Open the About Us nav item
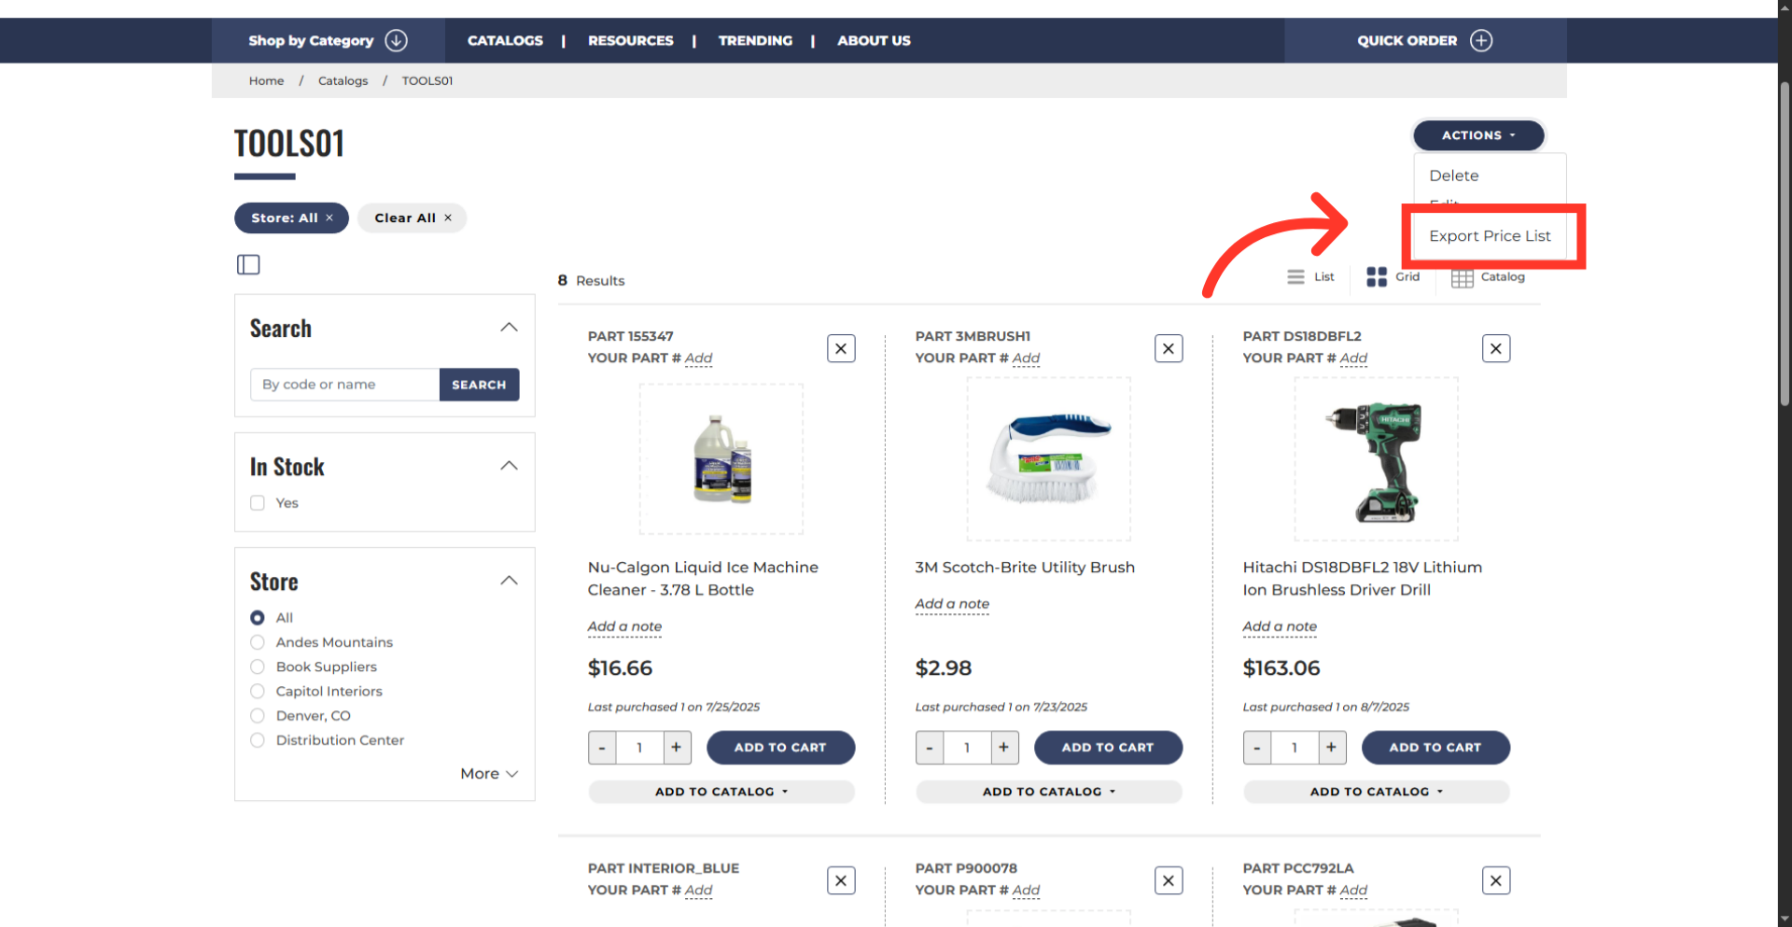Viewport: 1792px width, 927px height. (x=874, y=40)
